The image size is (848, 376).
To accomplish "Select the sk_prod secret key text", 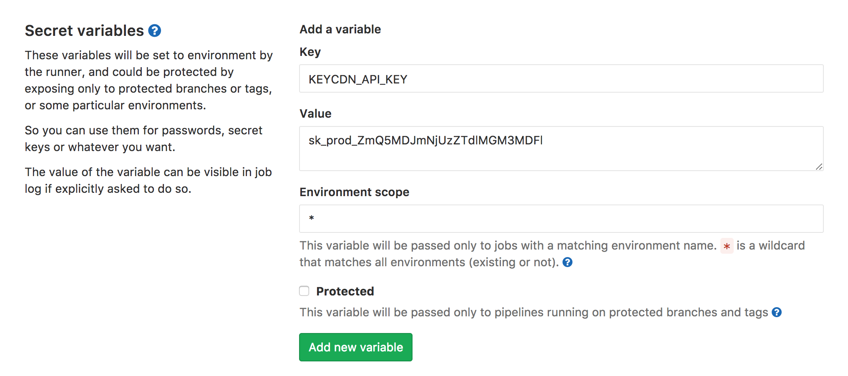I will [x=425, y=141].
